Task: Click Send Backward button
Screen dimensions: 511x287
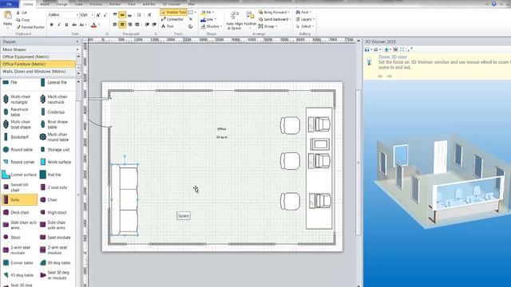Action: point(275,19)
